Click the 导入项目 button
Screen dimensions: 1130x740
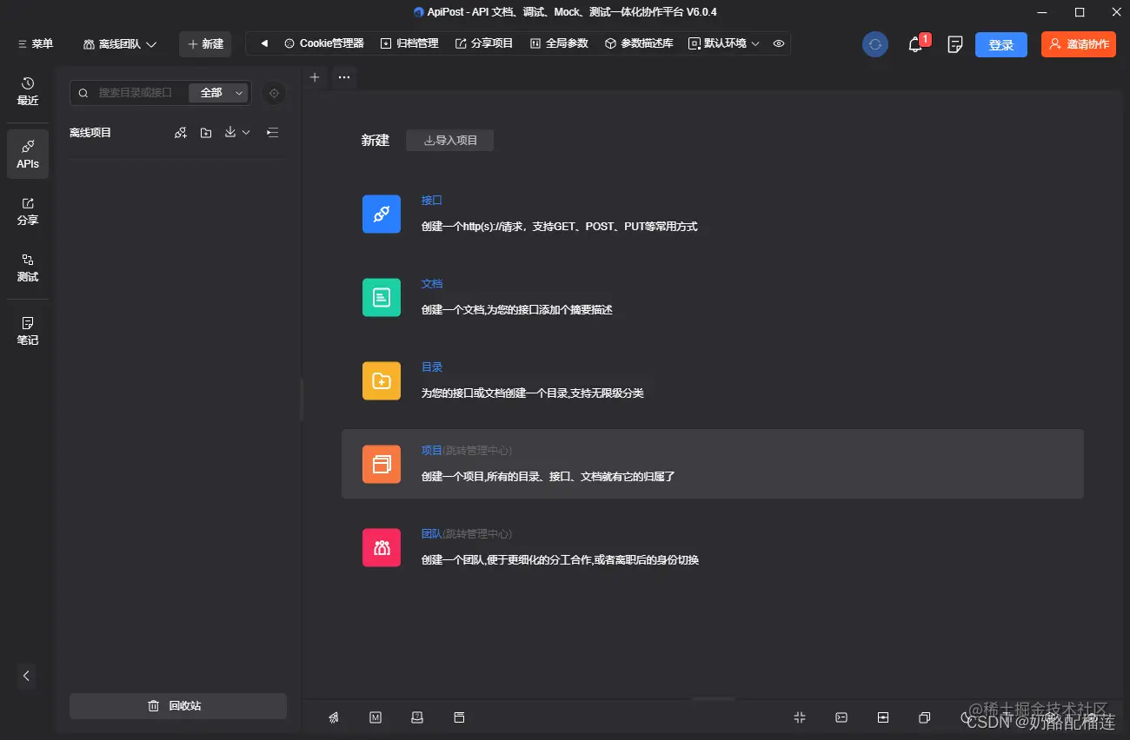(x=450, y=141)
